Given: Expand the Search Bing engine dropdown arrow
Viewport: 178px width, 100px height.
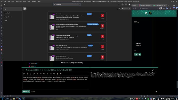Looking at the screenshot, I should [x=158, y=8].
